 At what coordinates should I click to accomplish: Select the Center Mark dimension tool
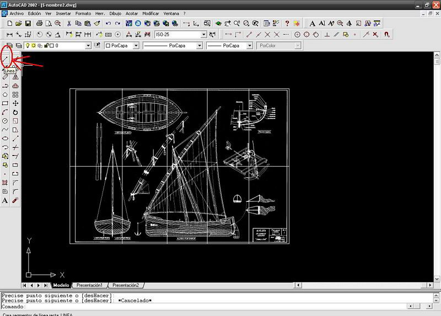pos(118,35)
